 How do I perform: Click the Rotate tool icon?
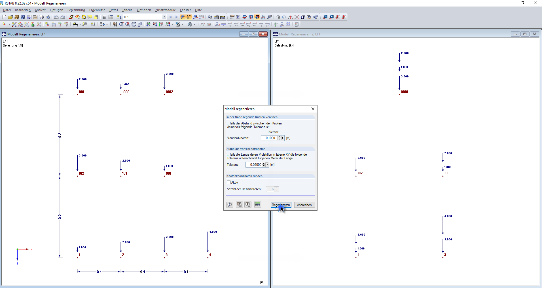coord(284,17)
